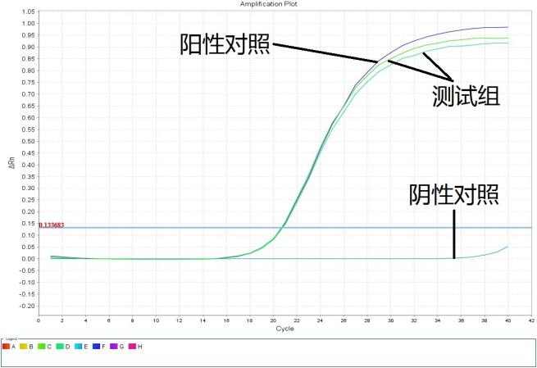The image size is (537, 368).
Task: Click the Legend panel header
Action: click(10, 338)
